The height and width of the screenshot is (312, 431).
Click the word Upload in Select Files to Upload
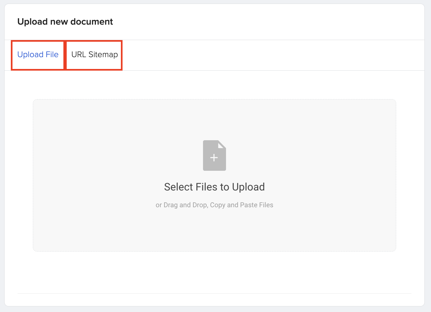pos(248,187)
